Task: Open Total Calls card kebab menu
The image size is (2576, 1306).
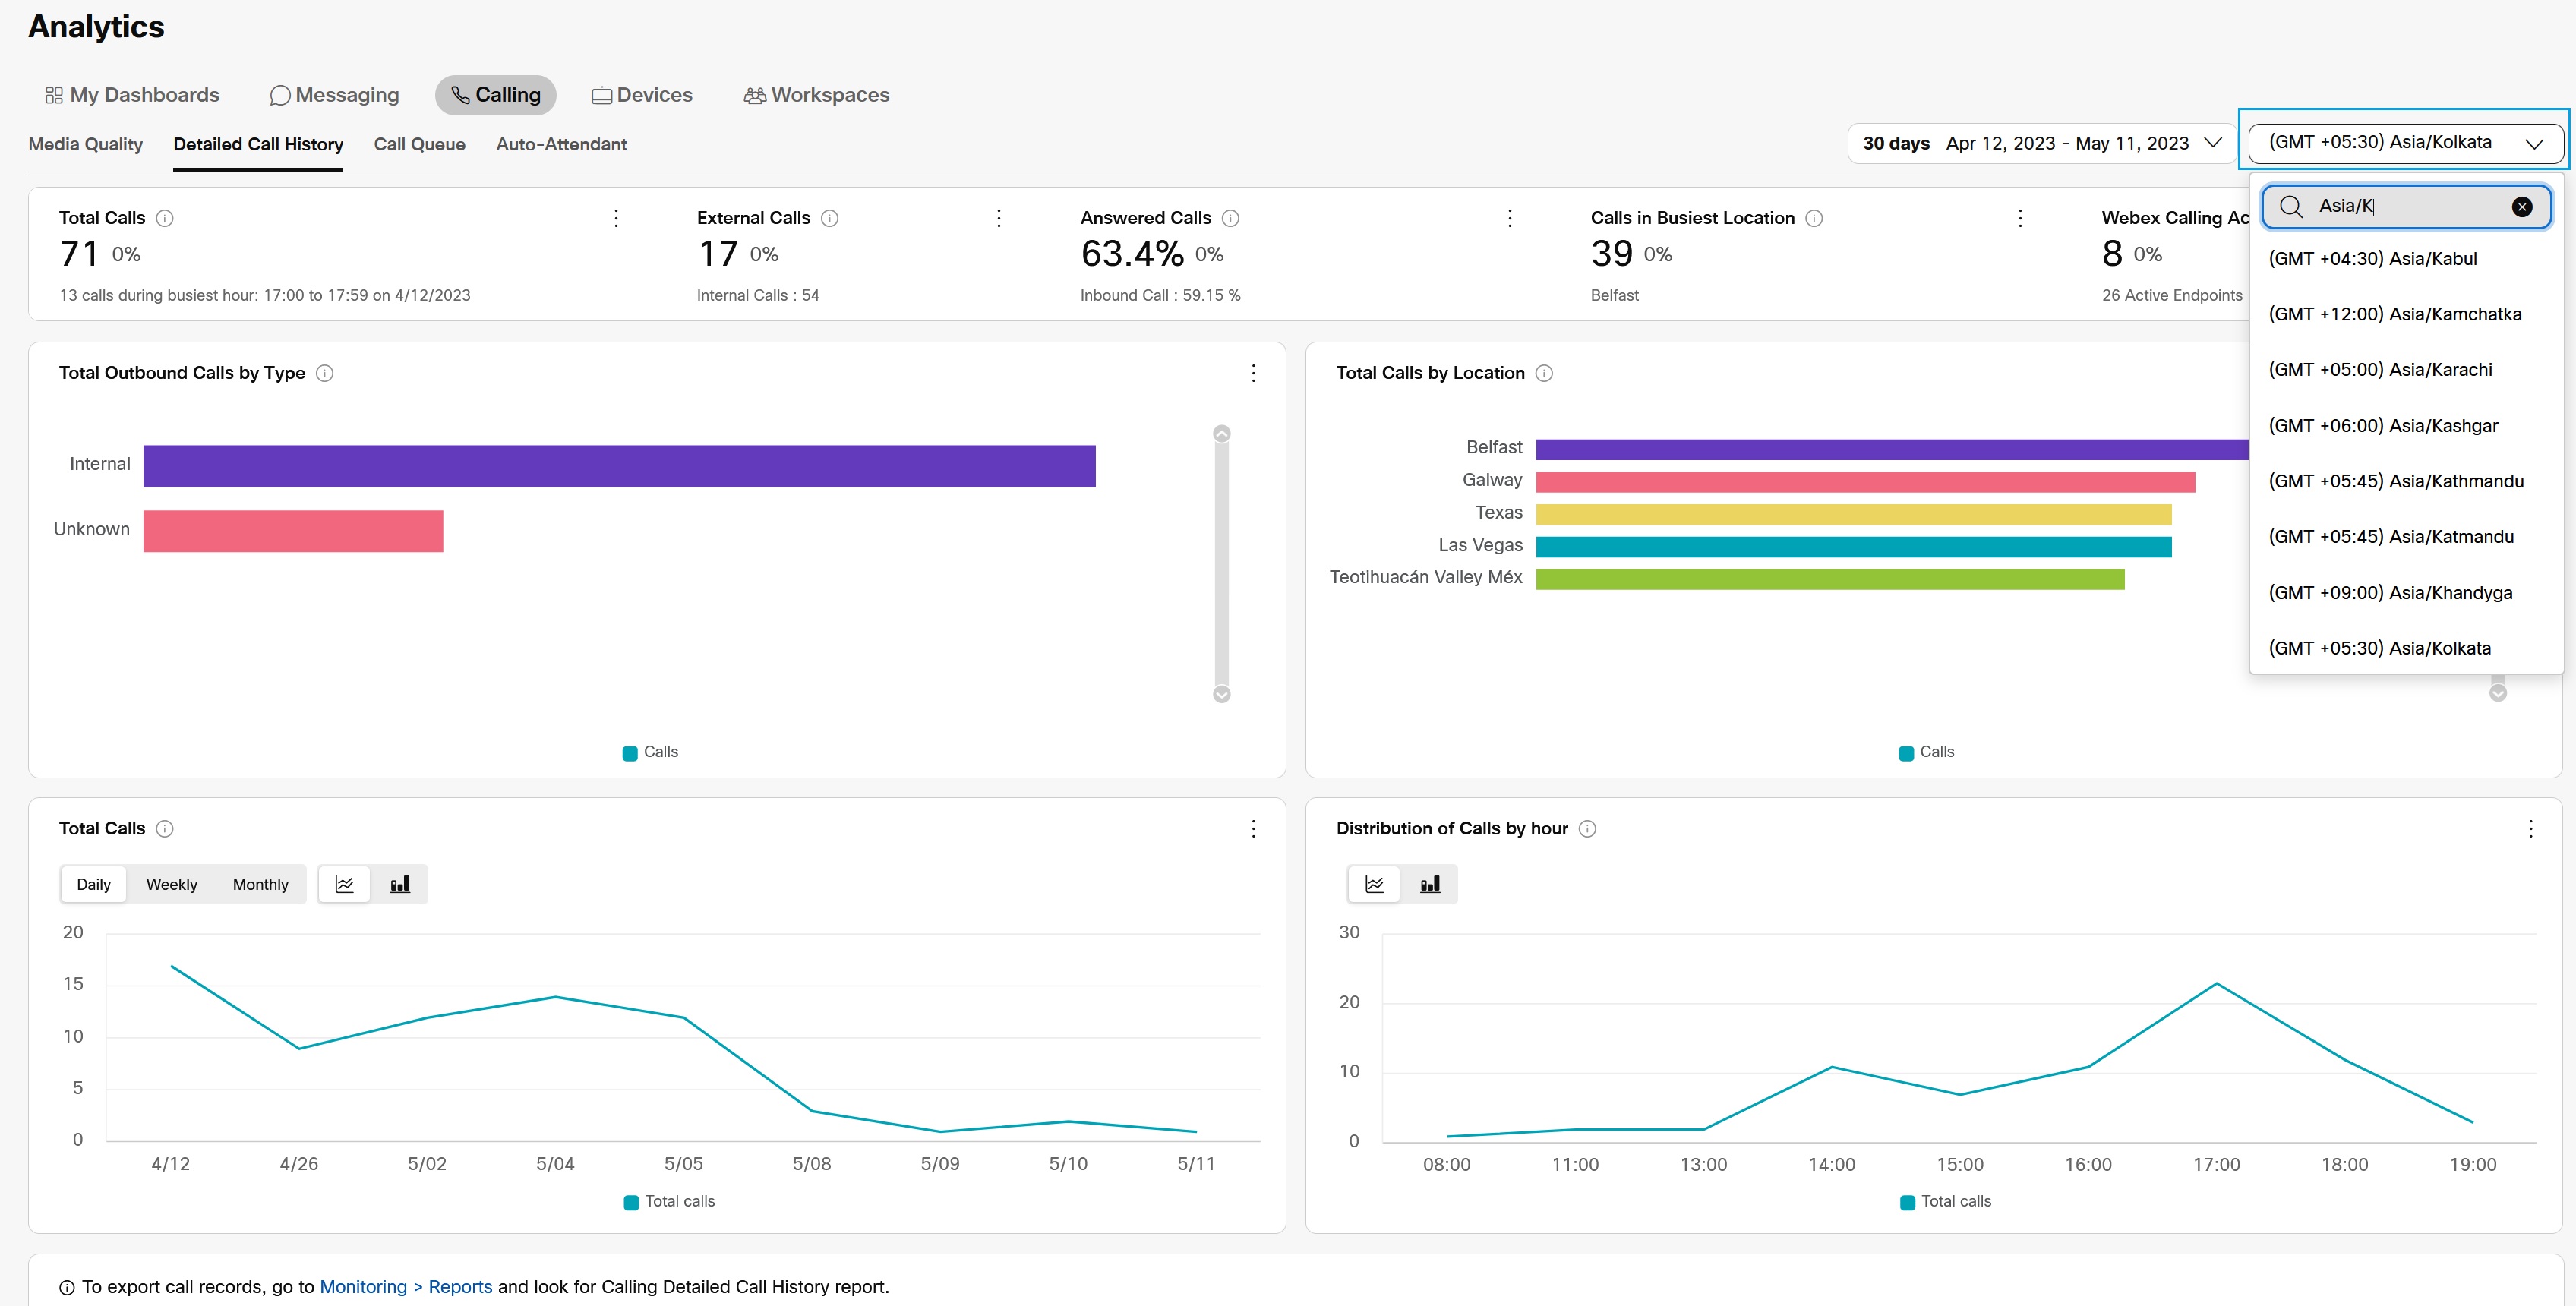Action: (616, 218)
